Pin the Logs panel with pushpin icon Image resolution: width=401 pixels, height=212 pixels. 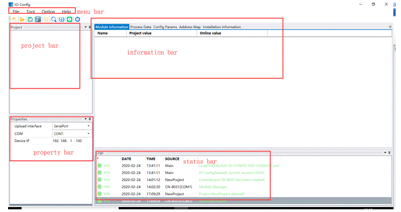389,152
